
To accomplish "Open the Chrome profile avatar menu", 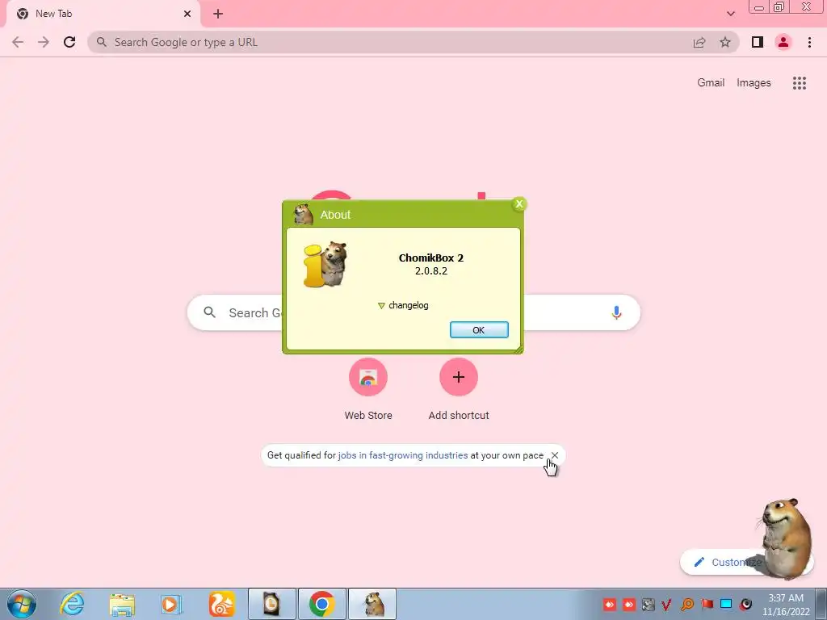I will pos(783,42).
